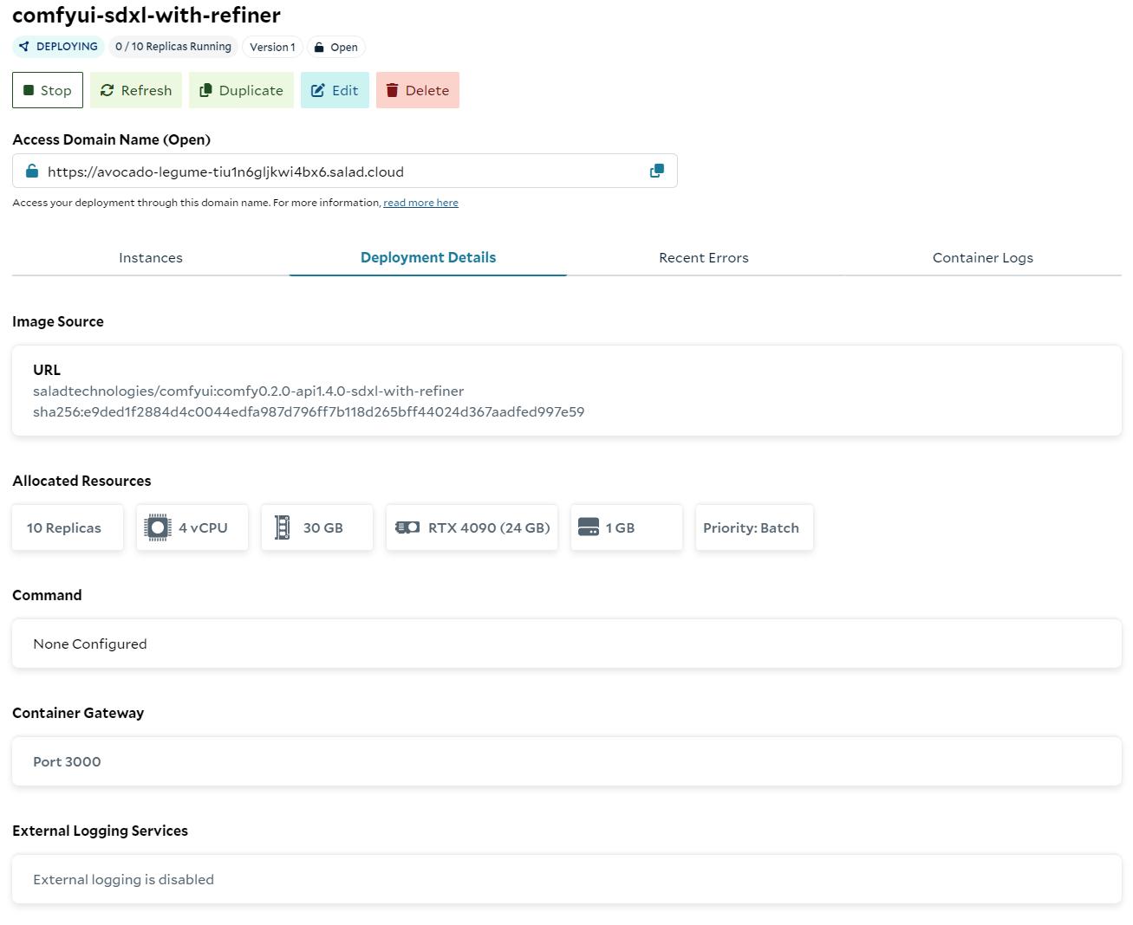The width and height of the screenshot is (1133, 925).
Task: Click the image URL saladtechnologies/comfyui text
Action: coord(248,391)
